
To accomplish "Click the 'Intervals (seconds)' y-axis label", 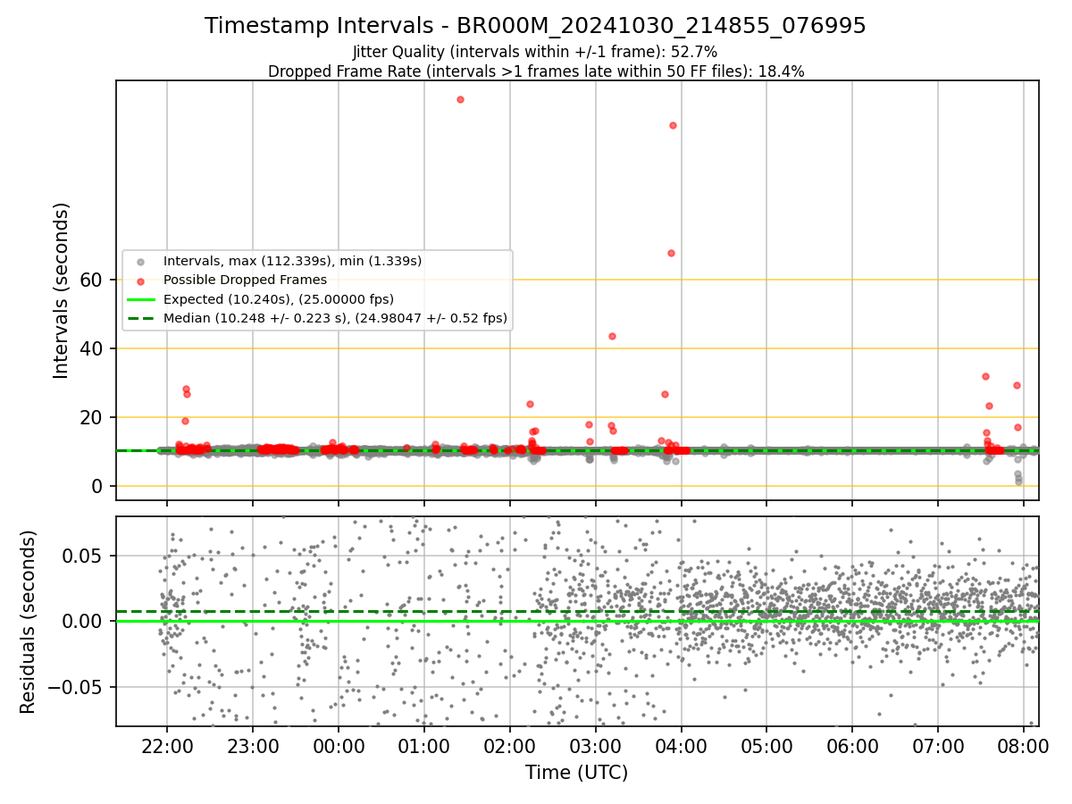I will tap(62, 290).
